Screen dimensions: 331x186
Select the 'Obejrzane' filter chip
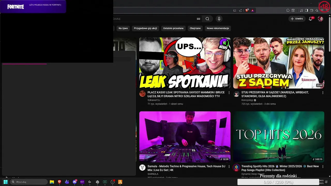point(195,28)
